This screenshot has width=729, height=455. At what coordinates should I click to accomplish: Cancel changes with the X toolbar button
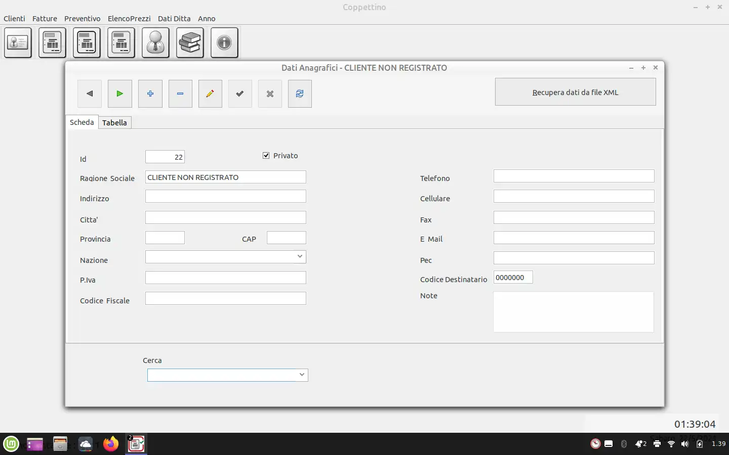click(270, 94)
